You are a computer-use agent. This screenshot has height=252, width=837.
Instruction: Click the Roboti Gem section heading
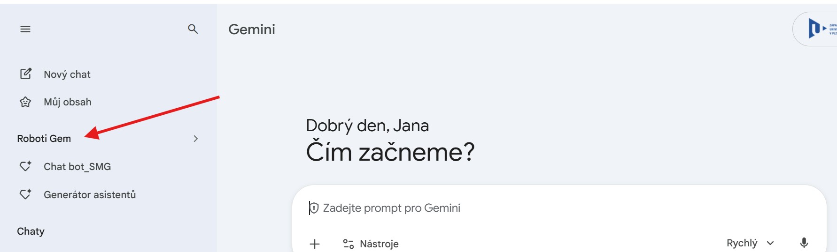pos(44,139)
